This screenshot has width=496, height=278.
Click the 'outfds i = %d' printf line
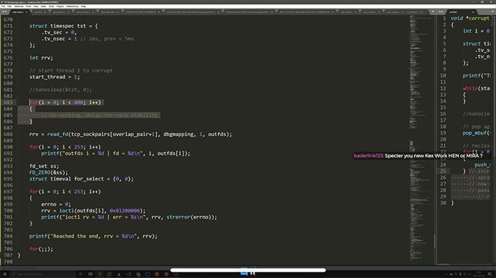coord(115,153)
